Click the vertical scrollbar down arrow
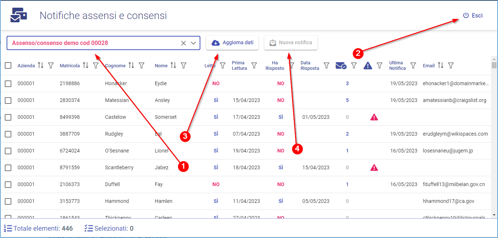This screenshot has height=238, width=498. (494, 215)
